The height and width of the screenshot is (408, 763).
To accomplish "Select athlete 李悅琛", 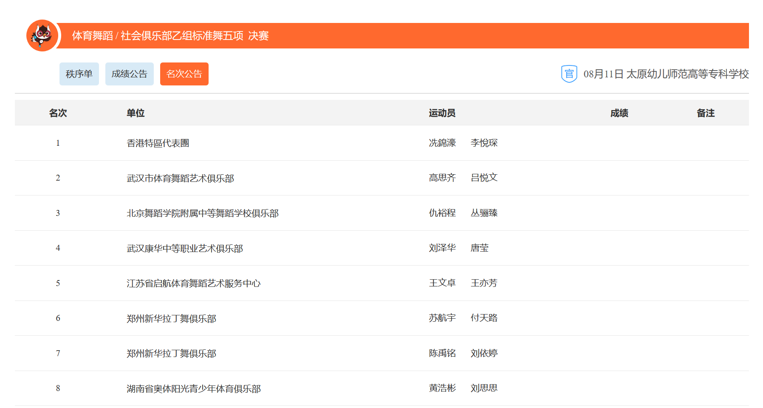I will pyautogui.click(x=484, y=143).
